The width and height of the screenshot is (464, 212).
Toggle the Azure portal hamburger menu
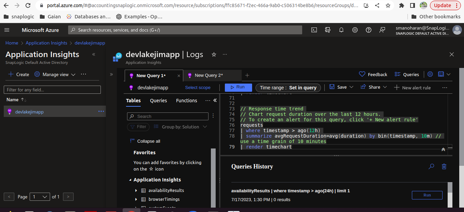pyautogui.click(x=7, y=30)
